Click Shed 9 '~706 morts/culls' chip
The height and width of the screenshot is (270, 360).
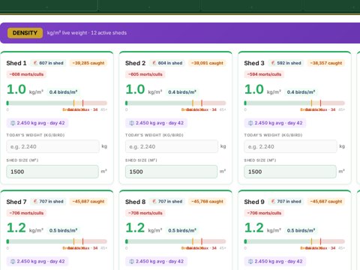point(264,213)
